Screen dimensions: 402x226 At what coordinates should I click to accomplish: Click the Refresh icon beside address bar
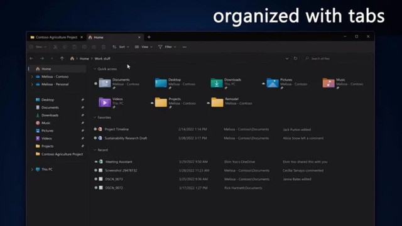click(x=295, y=58)
